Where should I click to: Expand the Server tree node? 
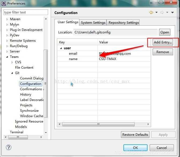[x=7, y=51]
